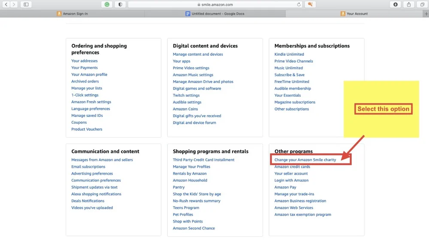Open Music Unlimited
Screen dimensions: 429x241
point(289,68)
